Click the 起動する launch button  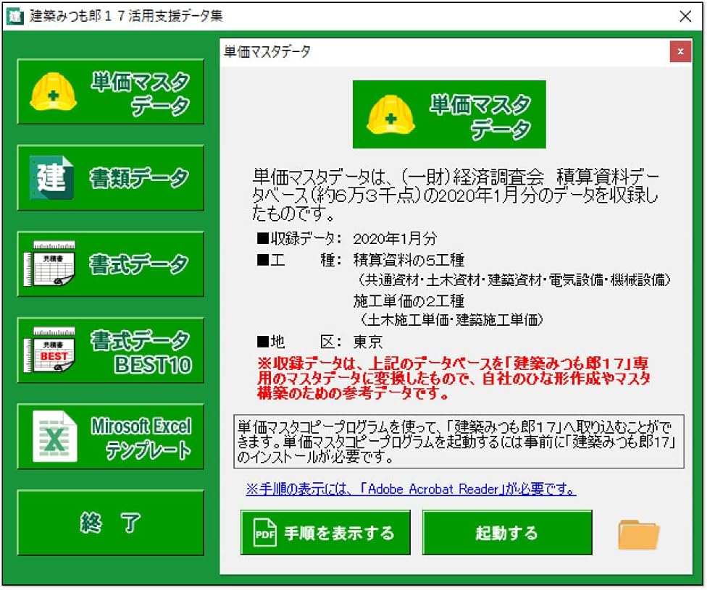coord(507,533)
